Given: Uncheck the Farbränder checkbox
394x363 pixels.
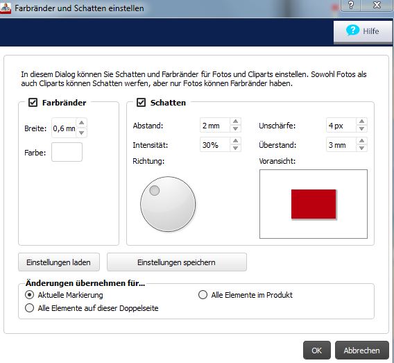Looking at the screenshot, I should (33, 103).
